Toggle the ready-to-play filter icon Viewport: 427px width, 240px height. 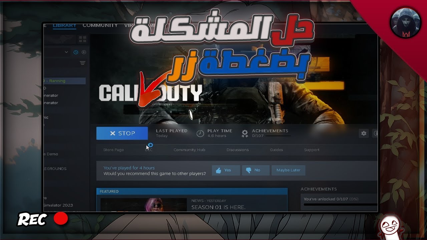(84, 52)
